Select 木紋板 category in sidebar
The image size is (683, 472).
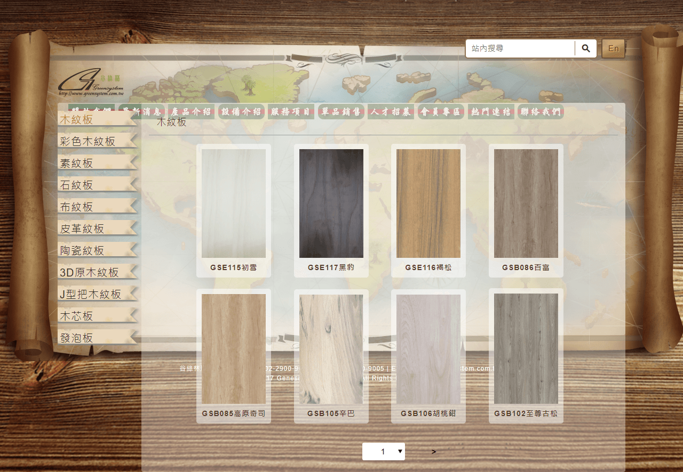[97, 119]
